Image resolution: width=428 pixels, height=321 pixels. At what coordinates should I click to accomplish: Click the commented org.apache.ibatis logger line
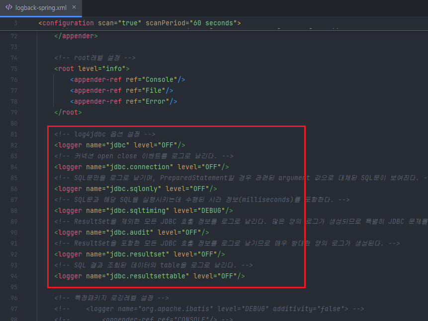pyautogui.click(x=209, y=309)
